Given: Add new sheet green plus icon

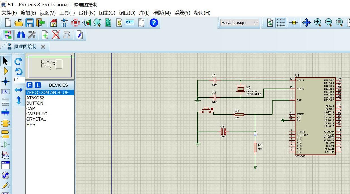Looking at the screenshot, I should point(45,35).
